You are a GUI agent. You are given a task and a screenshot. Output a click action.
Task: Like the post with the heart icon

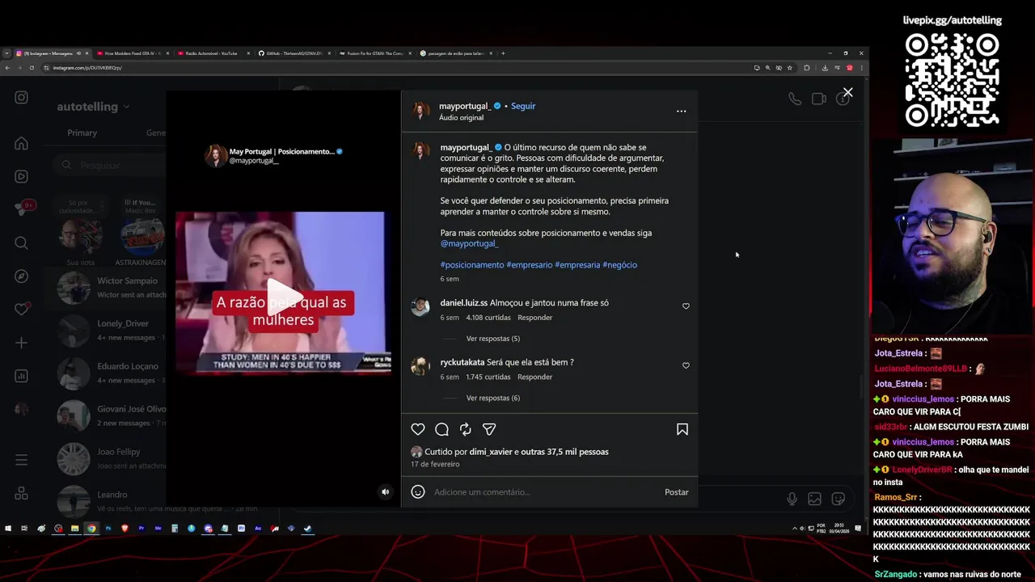pyautogui.click(x=418, y=429)
